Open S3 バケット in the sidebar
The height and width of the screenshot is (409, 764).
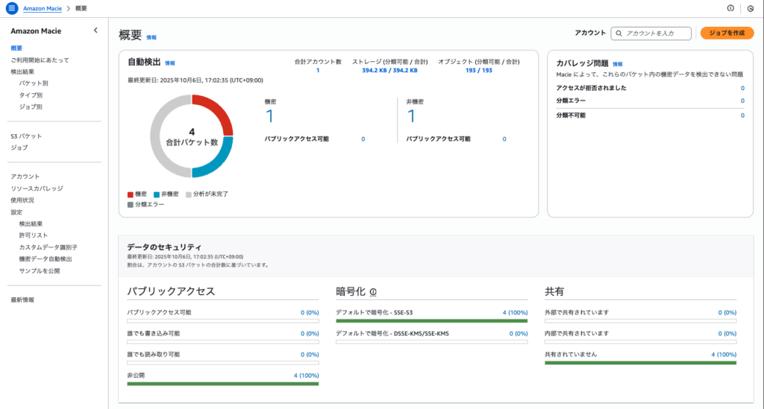coord(26,136)
